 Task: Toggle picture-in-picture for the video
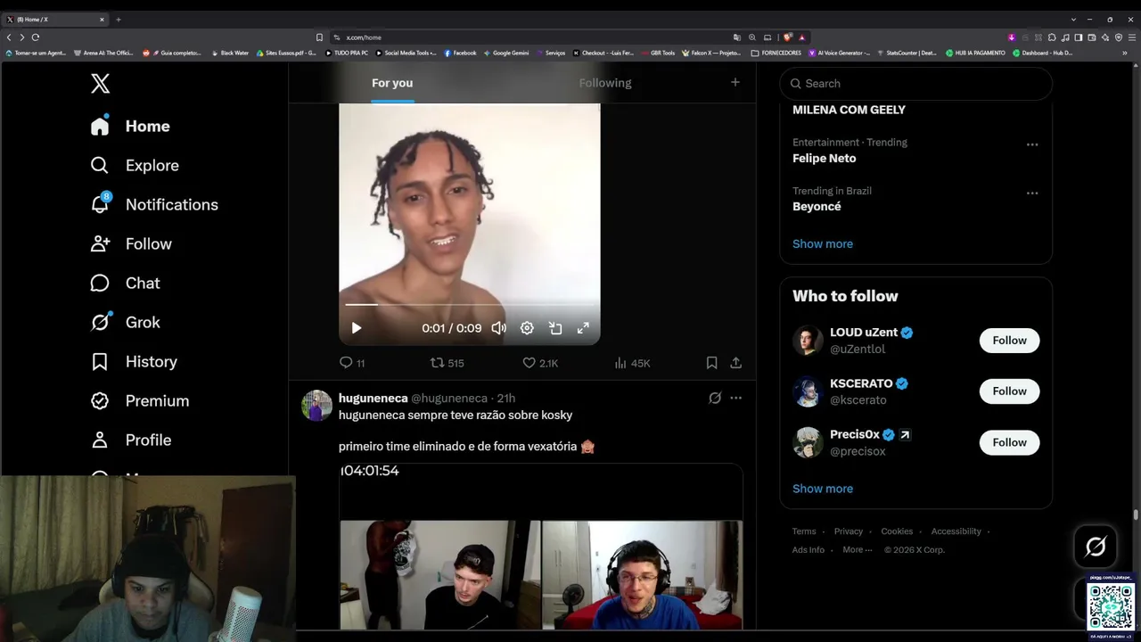point(555,328)
